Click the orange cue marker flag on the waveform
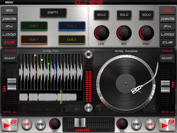177x133 pixels. (35, 55)
